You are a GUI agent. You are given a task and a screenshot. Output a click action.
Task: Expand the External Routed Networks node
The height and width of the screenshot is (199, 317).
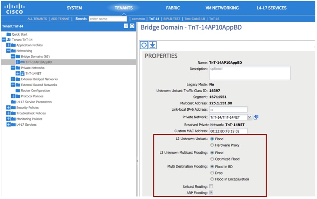pyautogui.click(x=13, y=84)
